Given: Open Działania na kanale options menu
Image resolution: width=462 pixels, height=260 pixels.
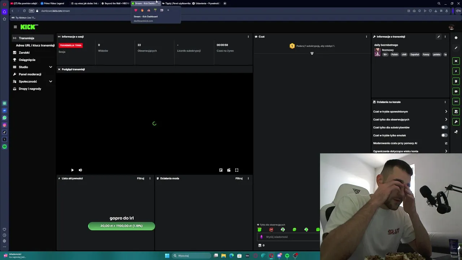Looking at the screenshot, I should pos(445,102).
